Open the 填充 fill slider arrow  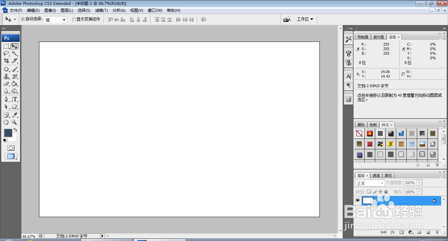coord(419,192)
